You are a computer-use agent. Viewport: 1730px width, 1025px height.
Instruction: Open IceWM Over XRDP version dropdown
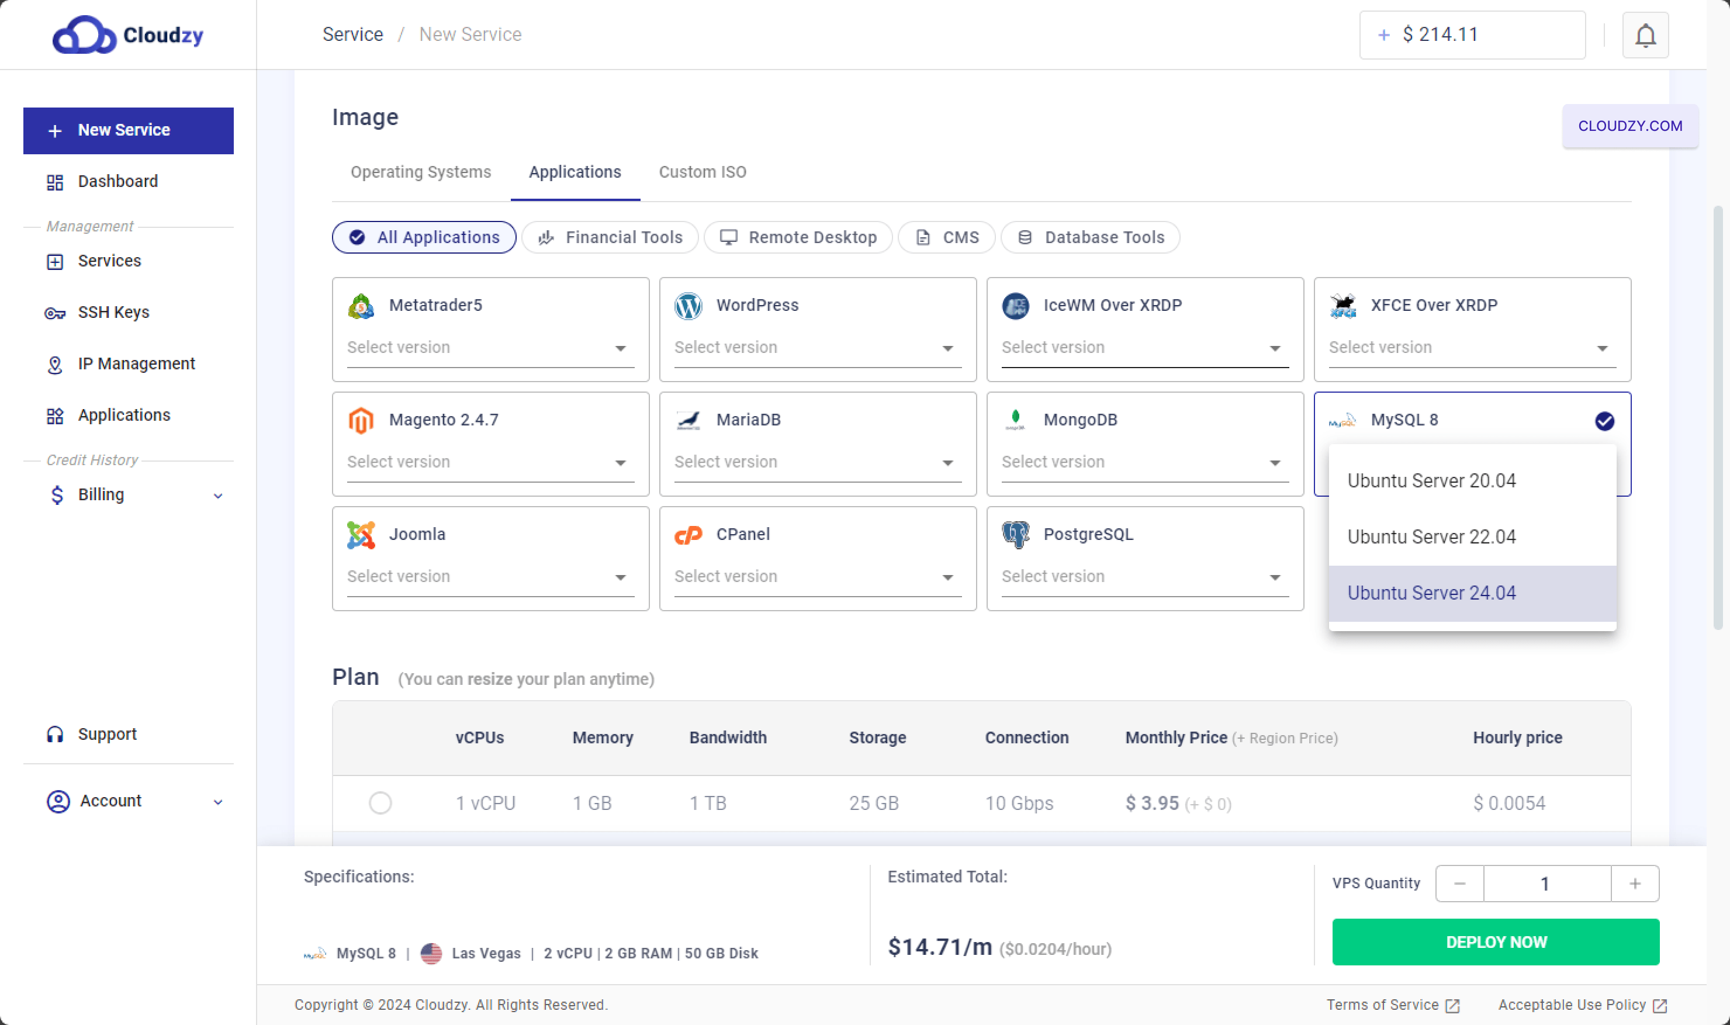(x=1145, y=348)
